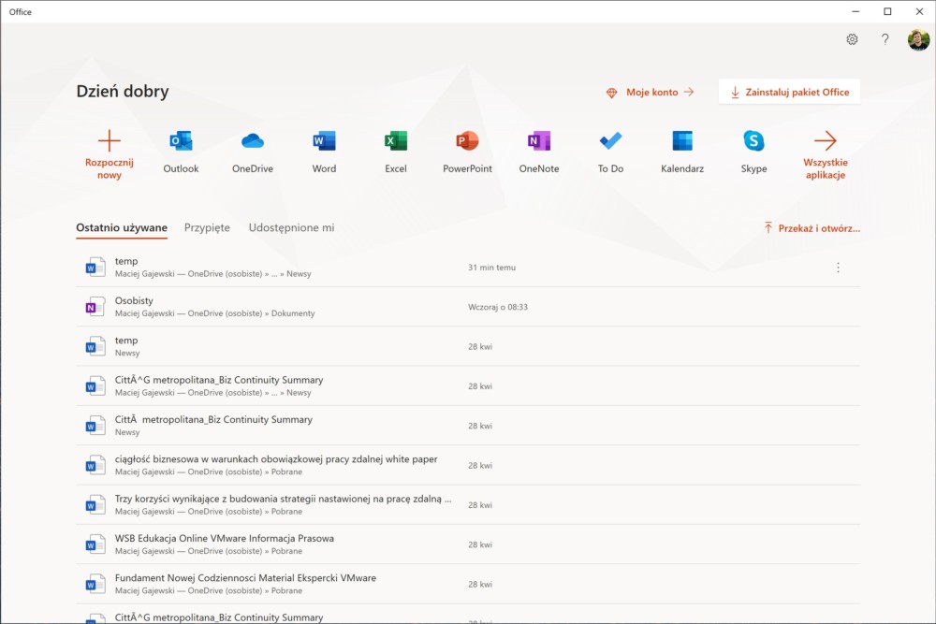Screen dimensions: 936x624
Task: Minimize the Office window
Action: pos(856,11)
